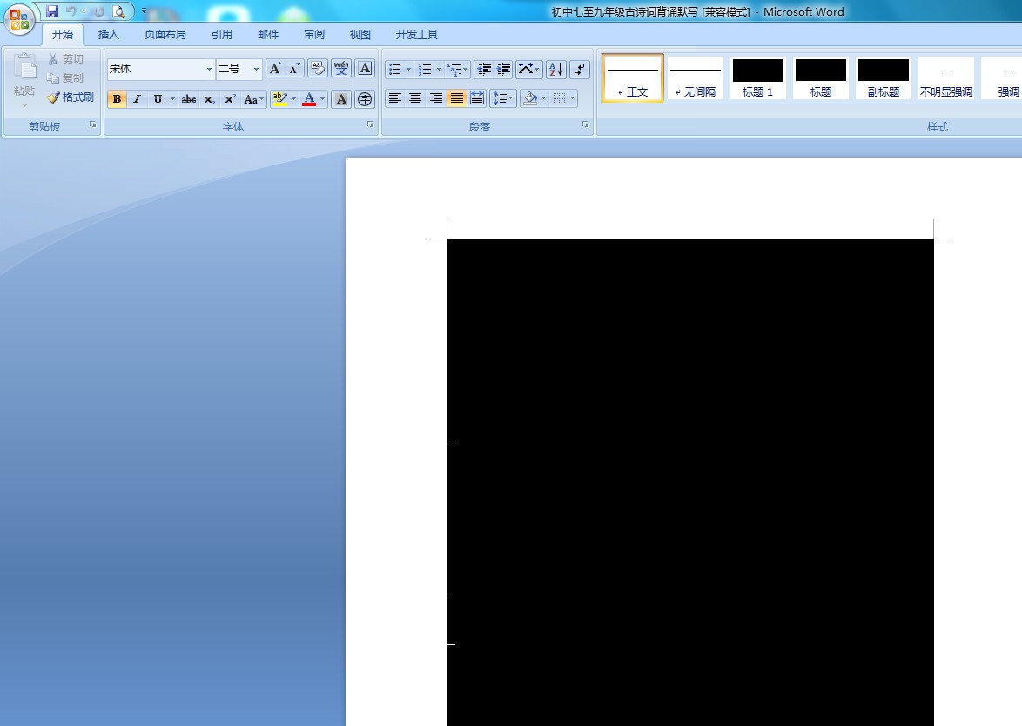Open print preview from quick access toolbar
This screenshot has height=726, width=1022.
(x=118, y=11)
